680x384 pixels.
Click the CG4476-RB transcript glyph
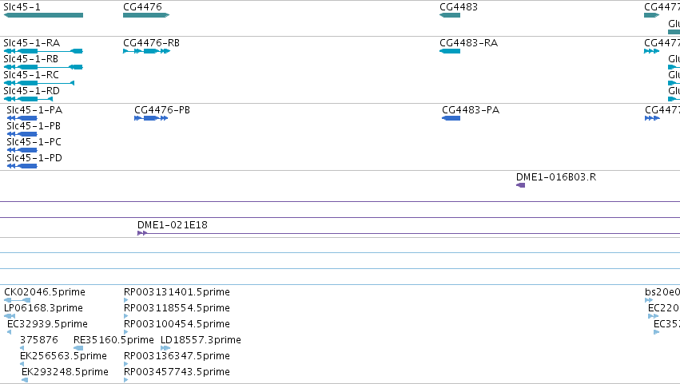point(146,51)
